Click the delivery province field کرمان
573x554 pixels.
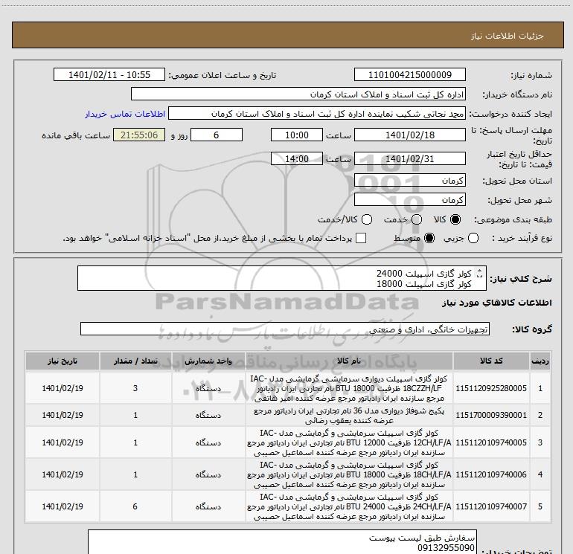click(409, 181)
